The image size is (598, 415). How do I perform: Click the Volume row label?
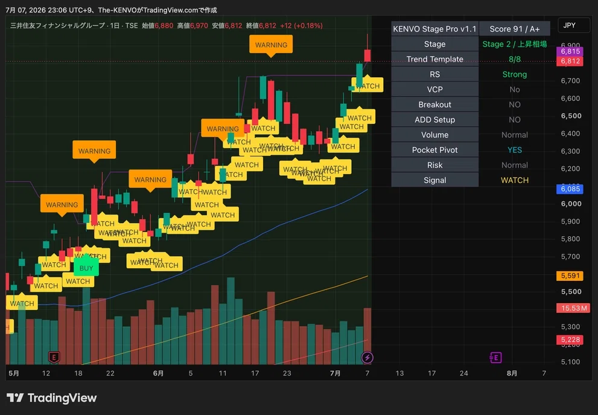(434, 135)
